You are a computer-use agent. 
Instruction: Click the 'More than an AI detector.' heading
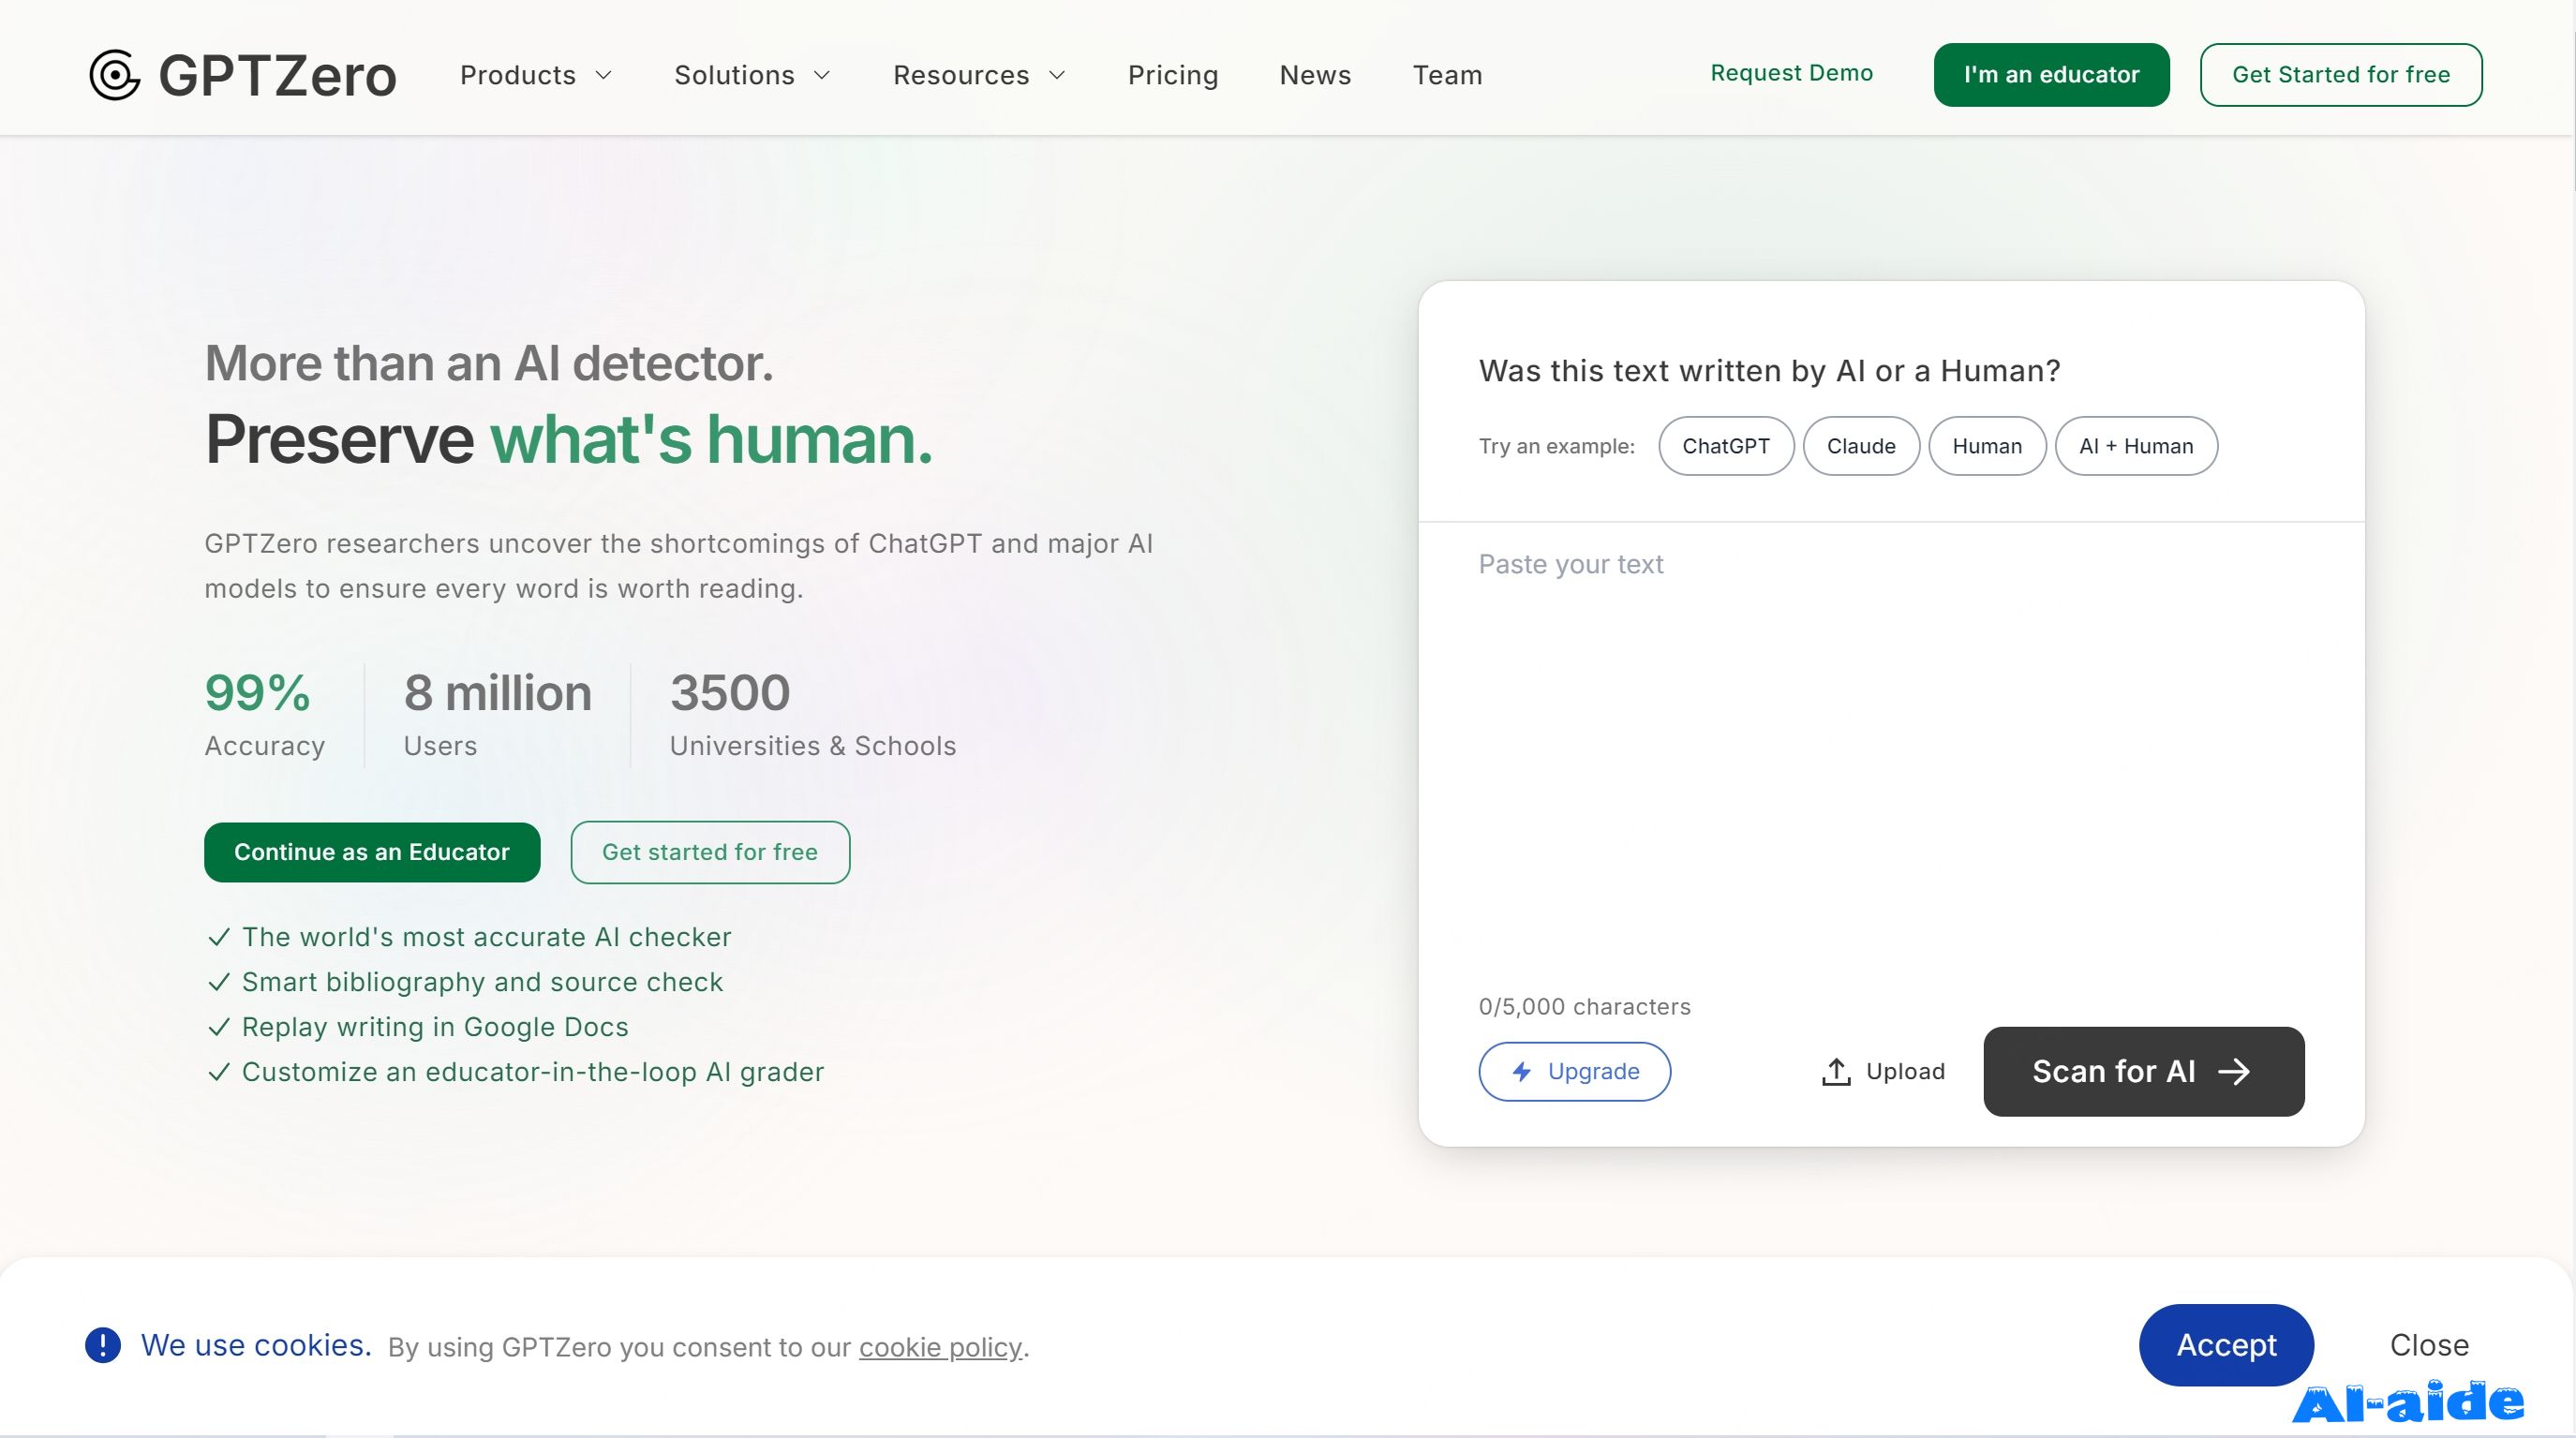pos(489,363)
